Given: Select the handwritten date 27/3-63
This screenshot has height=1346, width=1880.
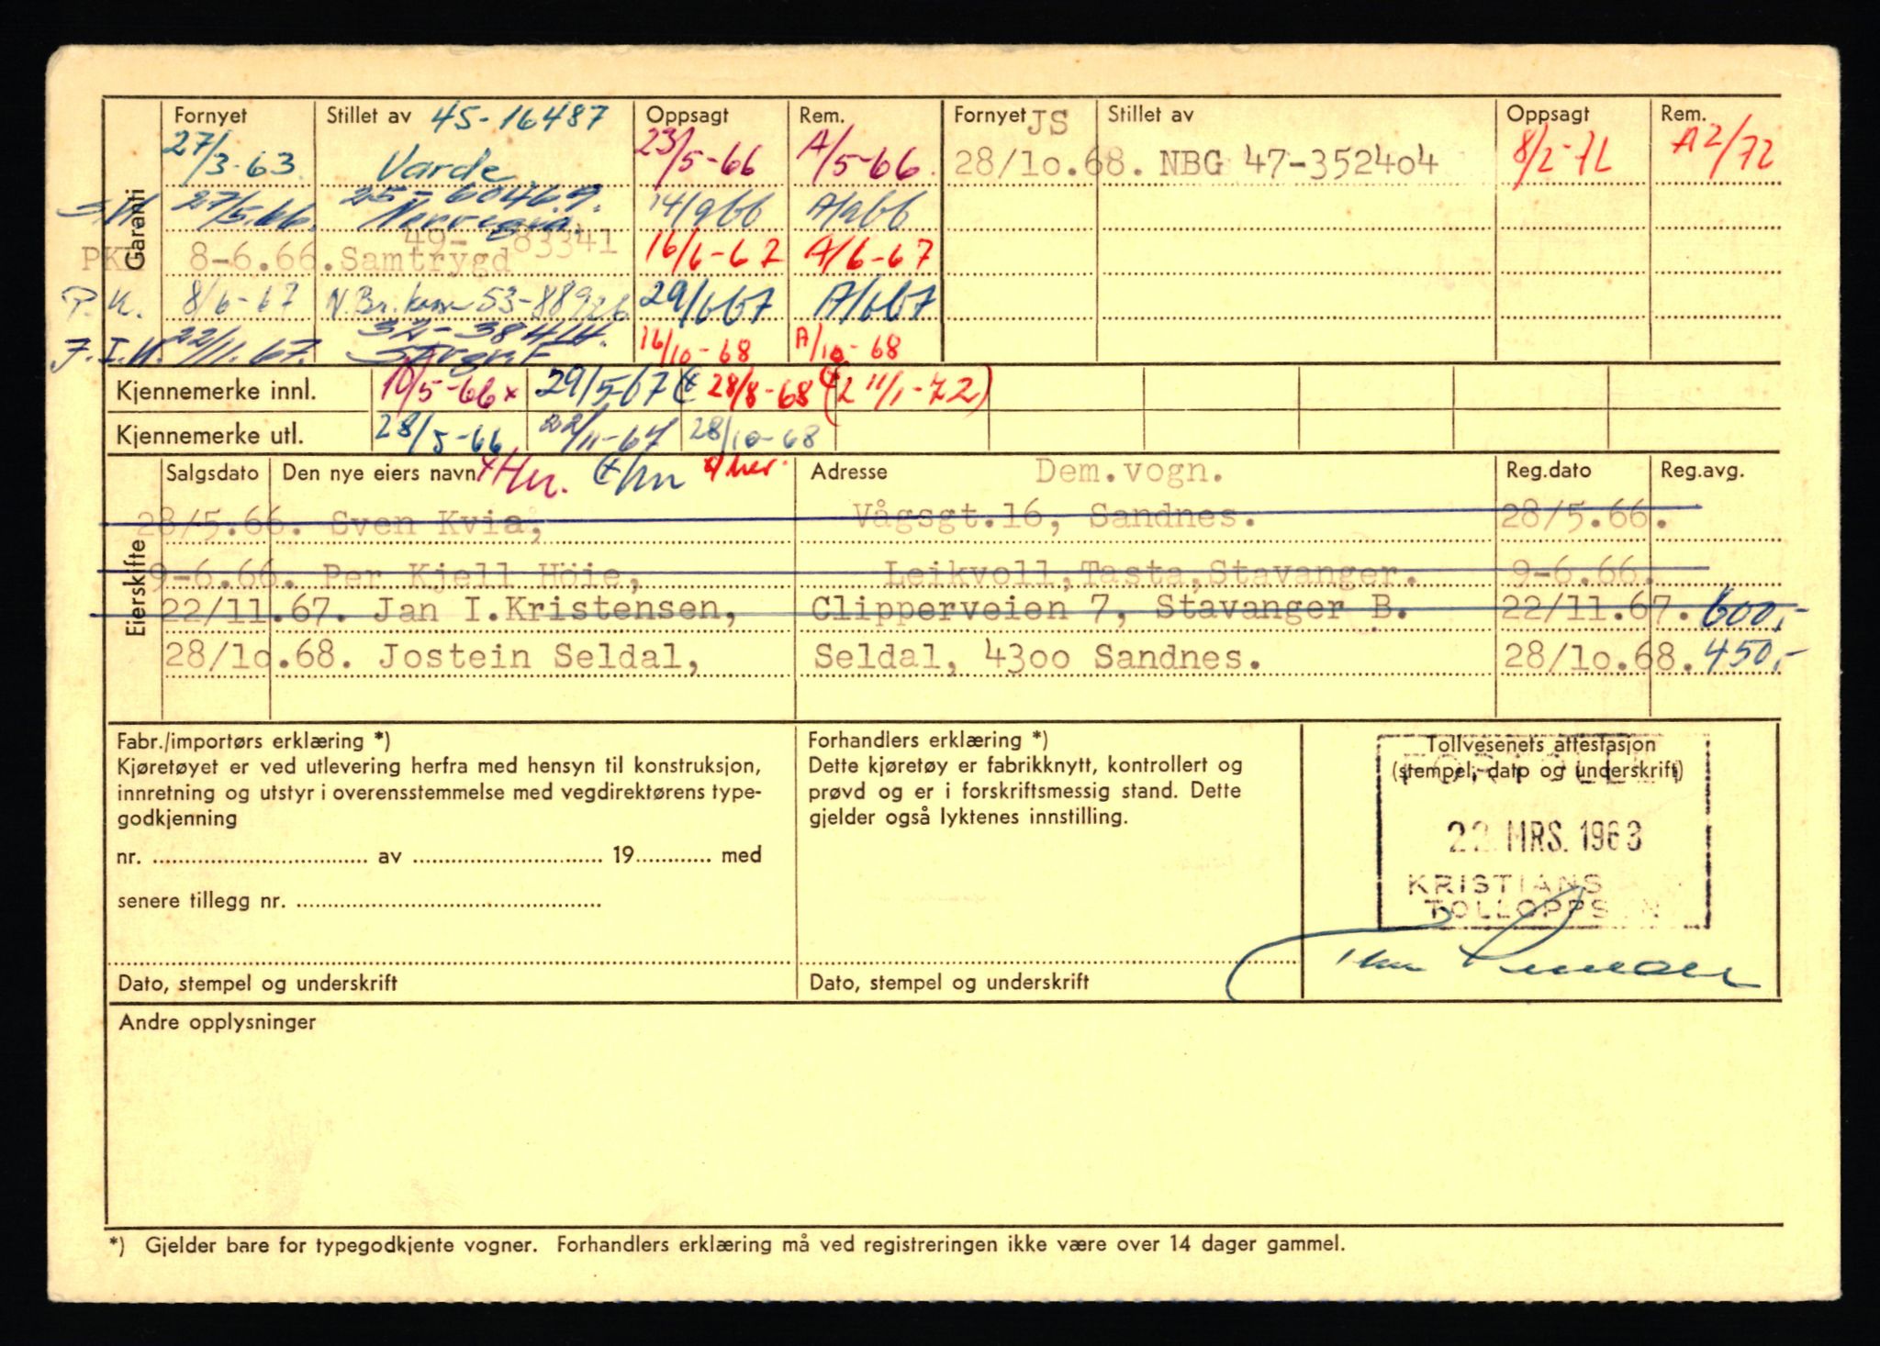Looking at the screenshot, I should [x=233, y=158].
